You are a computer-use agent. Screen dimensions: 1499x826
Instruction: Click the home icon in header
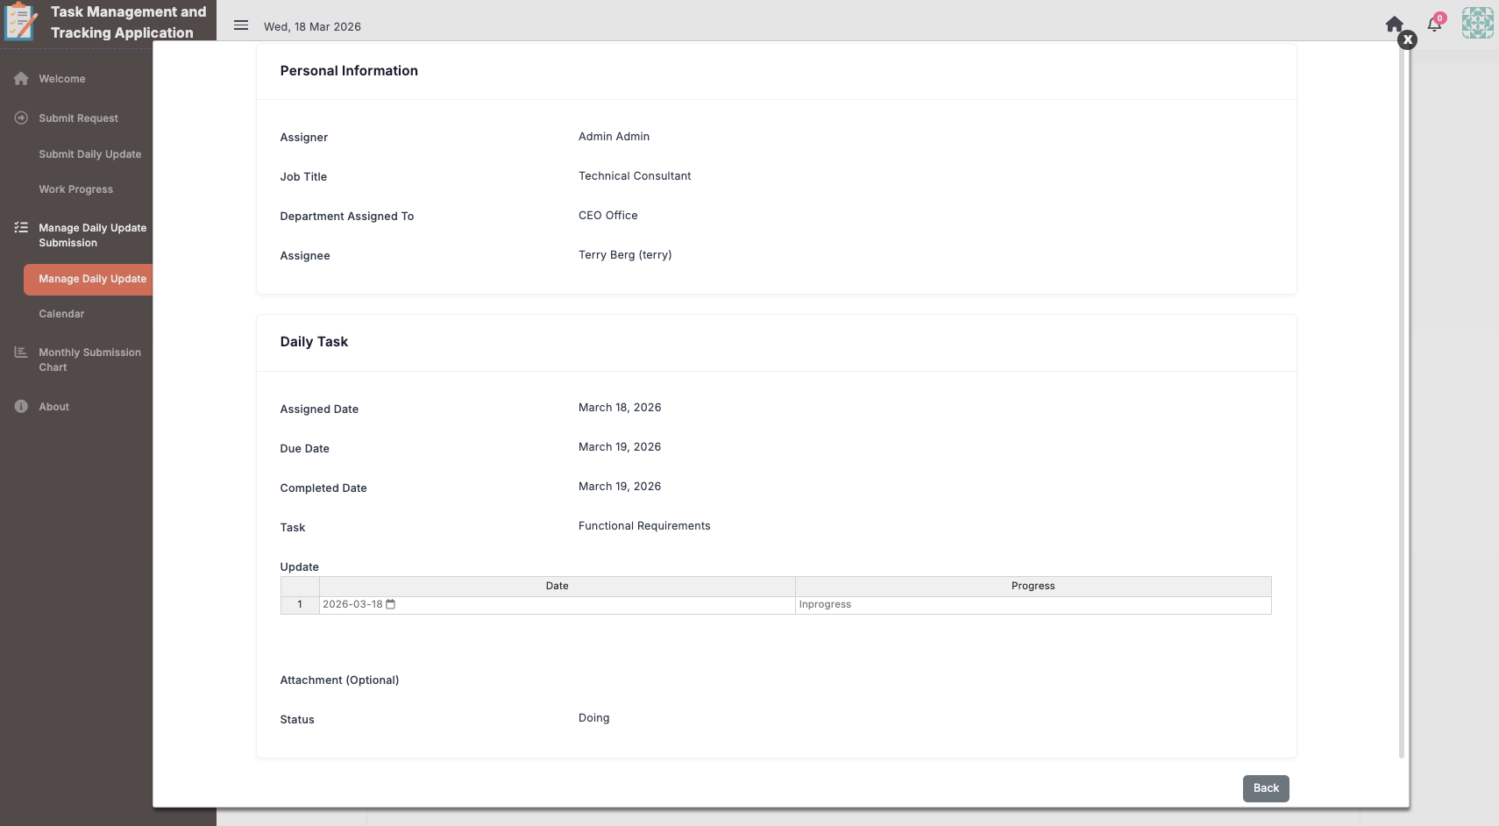1394,24
